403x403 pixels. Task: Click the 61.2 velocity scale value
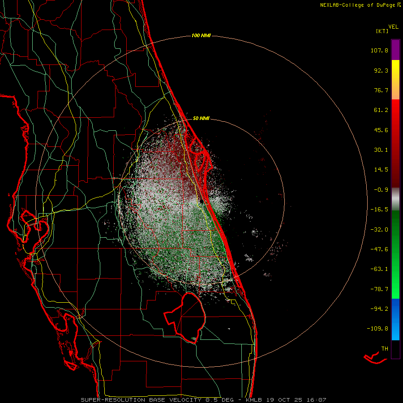point(381,110)
